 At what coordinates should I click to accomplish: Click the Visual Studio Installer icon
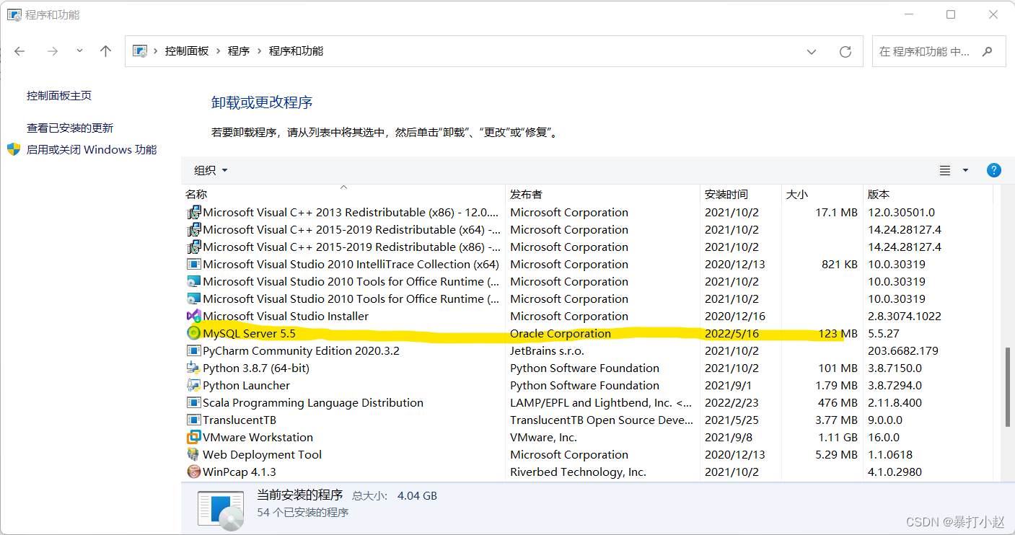[193, 316]
